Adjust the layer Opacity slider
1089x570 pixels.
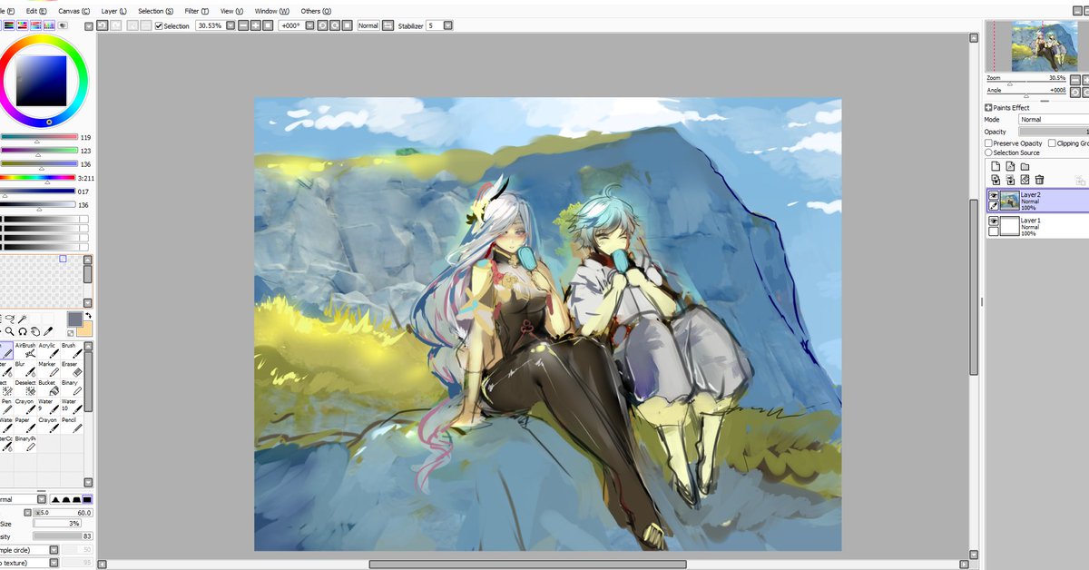tap(1054, 132)
